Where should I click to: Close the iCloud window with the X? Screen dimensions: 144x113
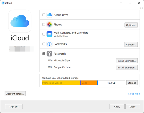click(x=139, y=3)
